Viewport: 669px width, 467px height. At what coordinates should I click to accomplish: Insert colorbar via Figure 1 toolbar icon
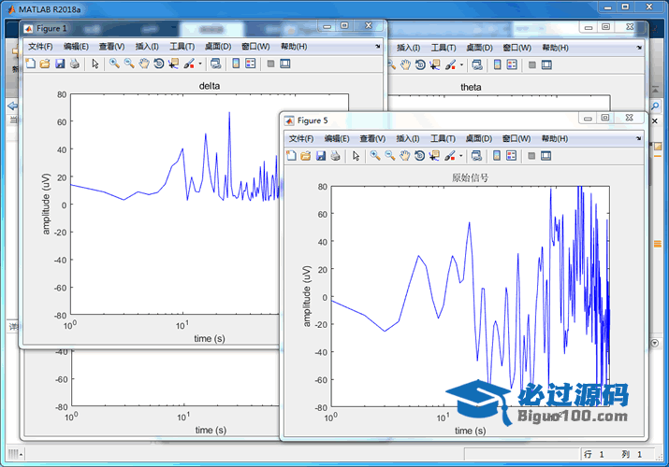(236, 64)
